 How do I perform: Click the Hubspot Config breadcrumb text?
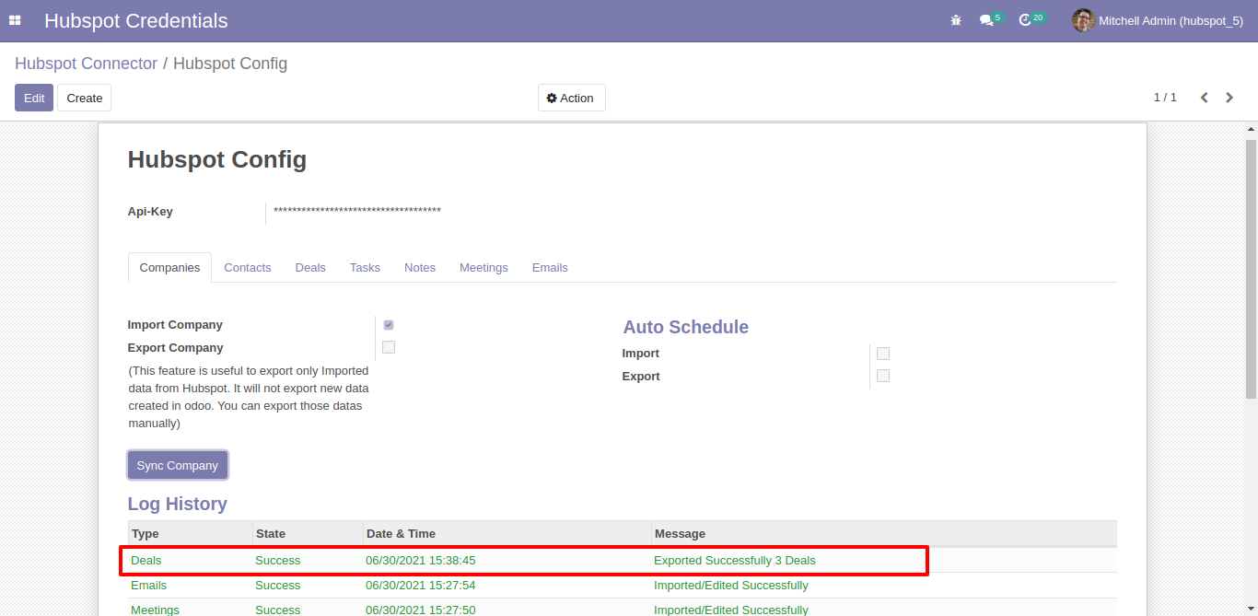point(230,64)
